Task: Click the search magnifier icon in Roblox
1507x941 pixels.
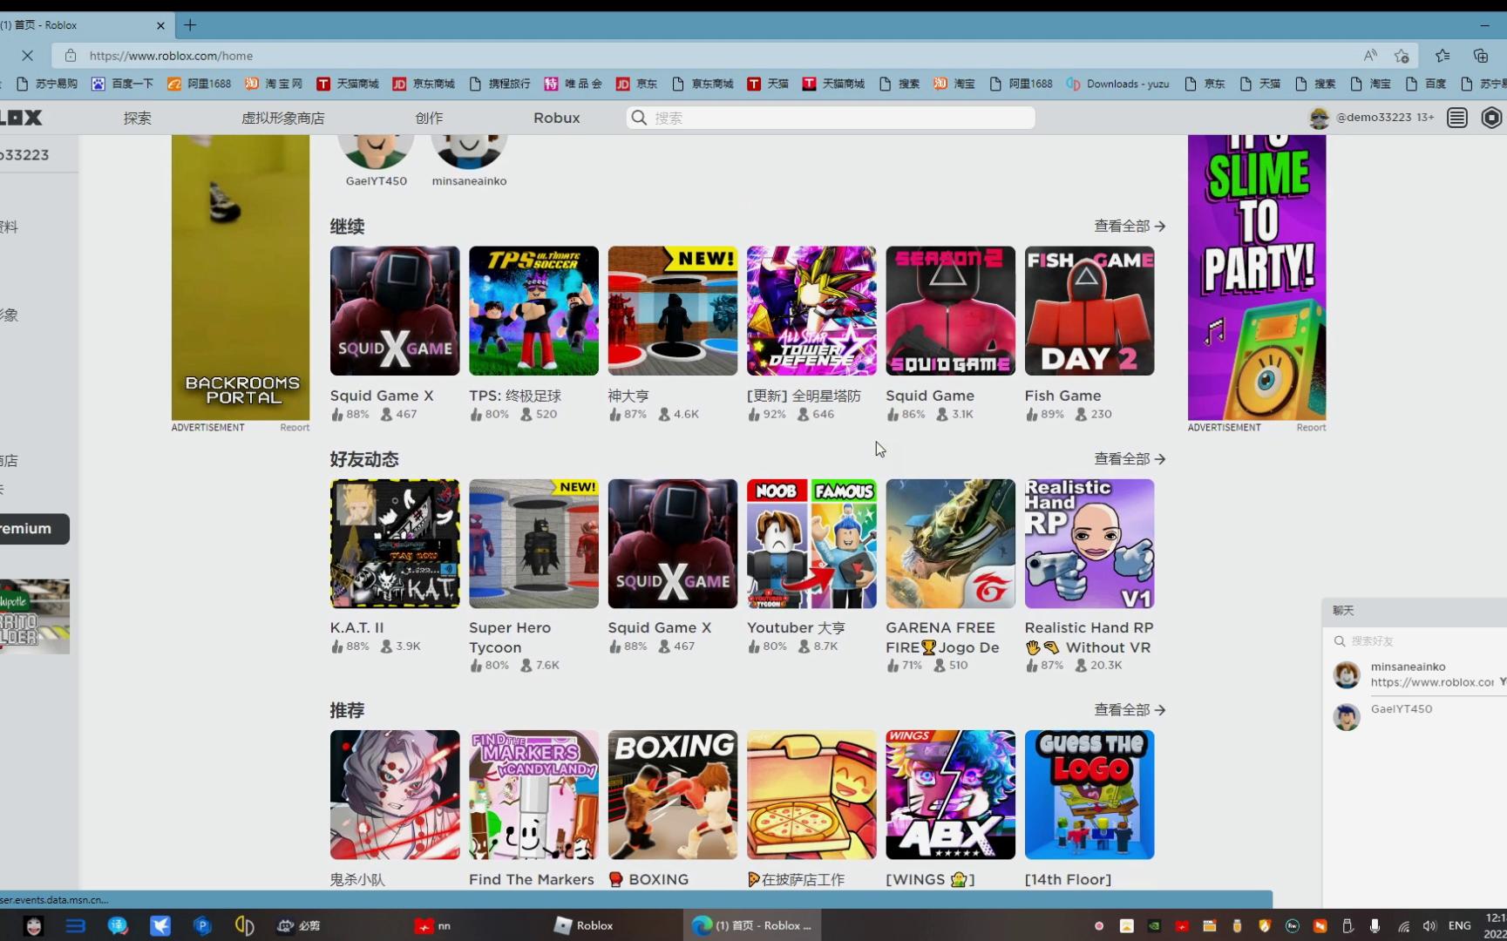Action: tap(639, 118)
